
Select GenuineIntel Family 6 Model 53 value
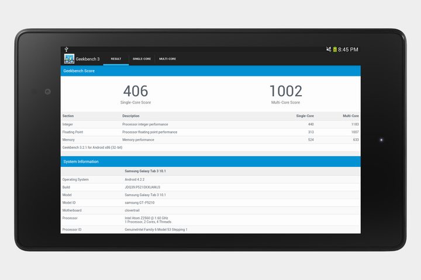(x=156, y=230)
